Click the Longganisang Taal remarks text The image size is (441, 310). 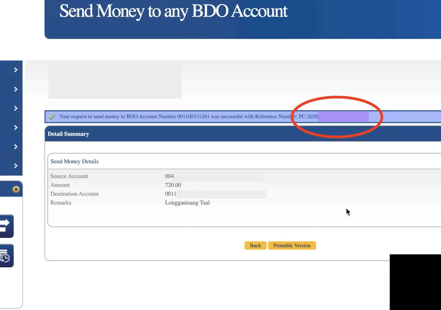pyautogui.click(x=187, y=203)
